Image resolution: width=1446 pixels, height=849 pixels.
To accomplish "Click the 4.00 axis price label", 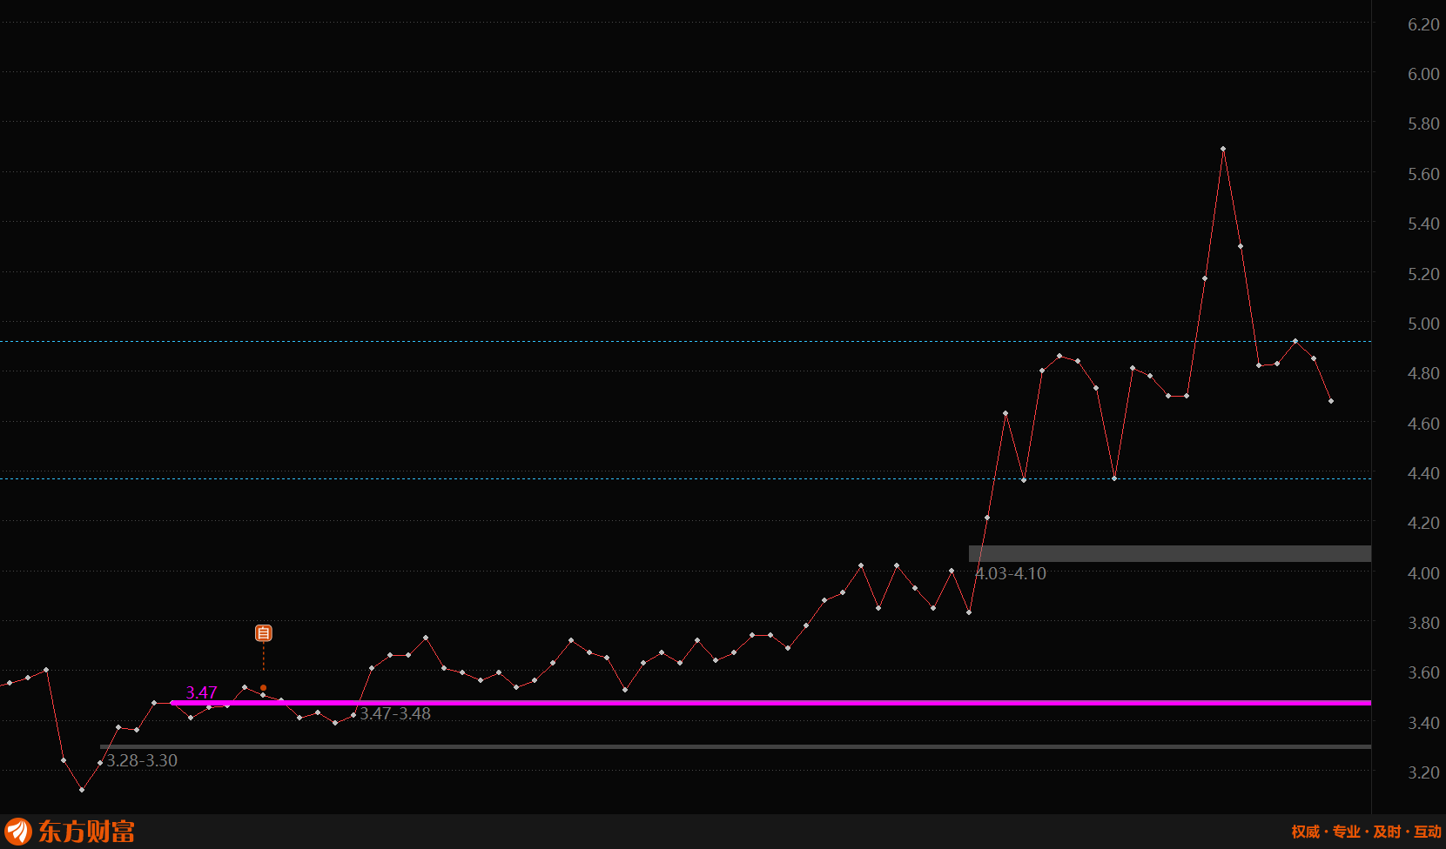I will tap(1423, 573).
